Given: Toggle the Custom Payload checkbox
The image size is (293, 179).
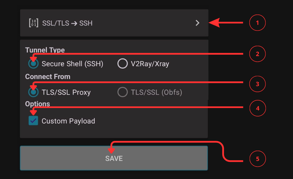Looking at the screenshot, I should click(x=33, y=121).
